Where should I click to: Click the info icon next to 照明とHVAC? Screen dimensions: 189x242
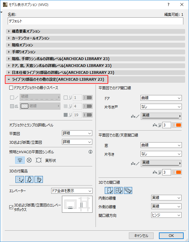tap(90, 152)
